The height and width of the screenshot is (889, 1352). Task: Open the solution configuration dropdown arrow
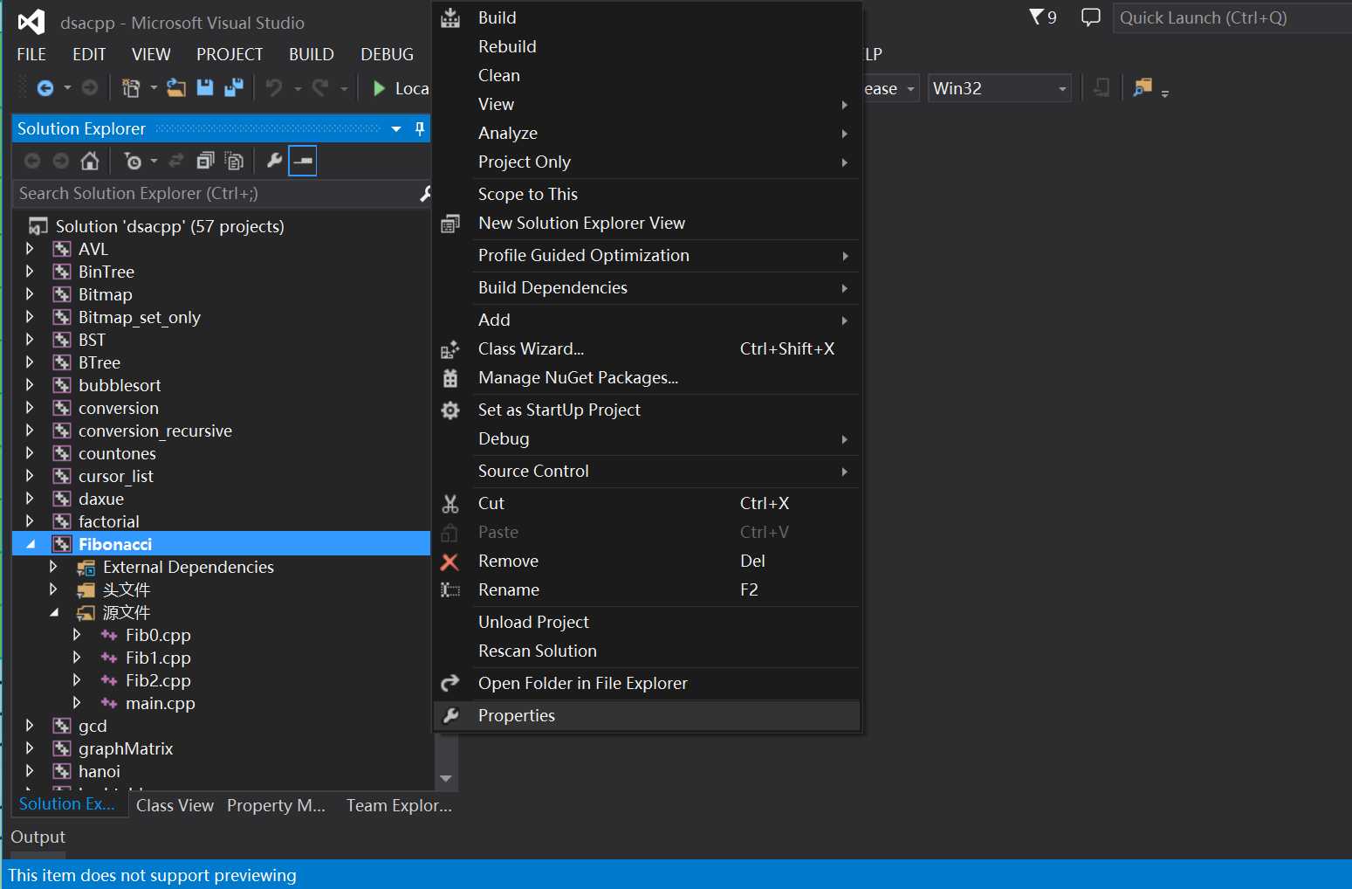coord(910,89)
